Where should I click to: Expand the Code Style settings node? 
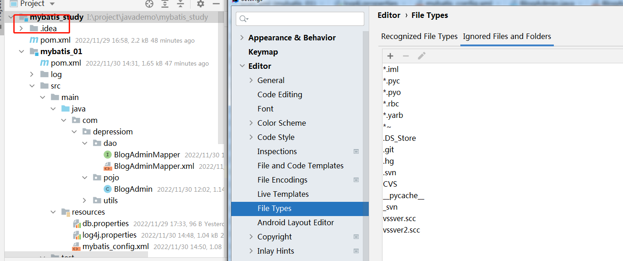[x=251, y=137]
